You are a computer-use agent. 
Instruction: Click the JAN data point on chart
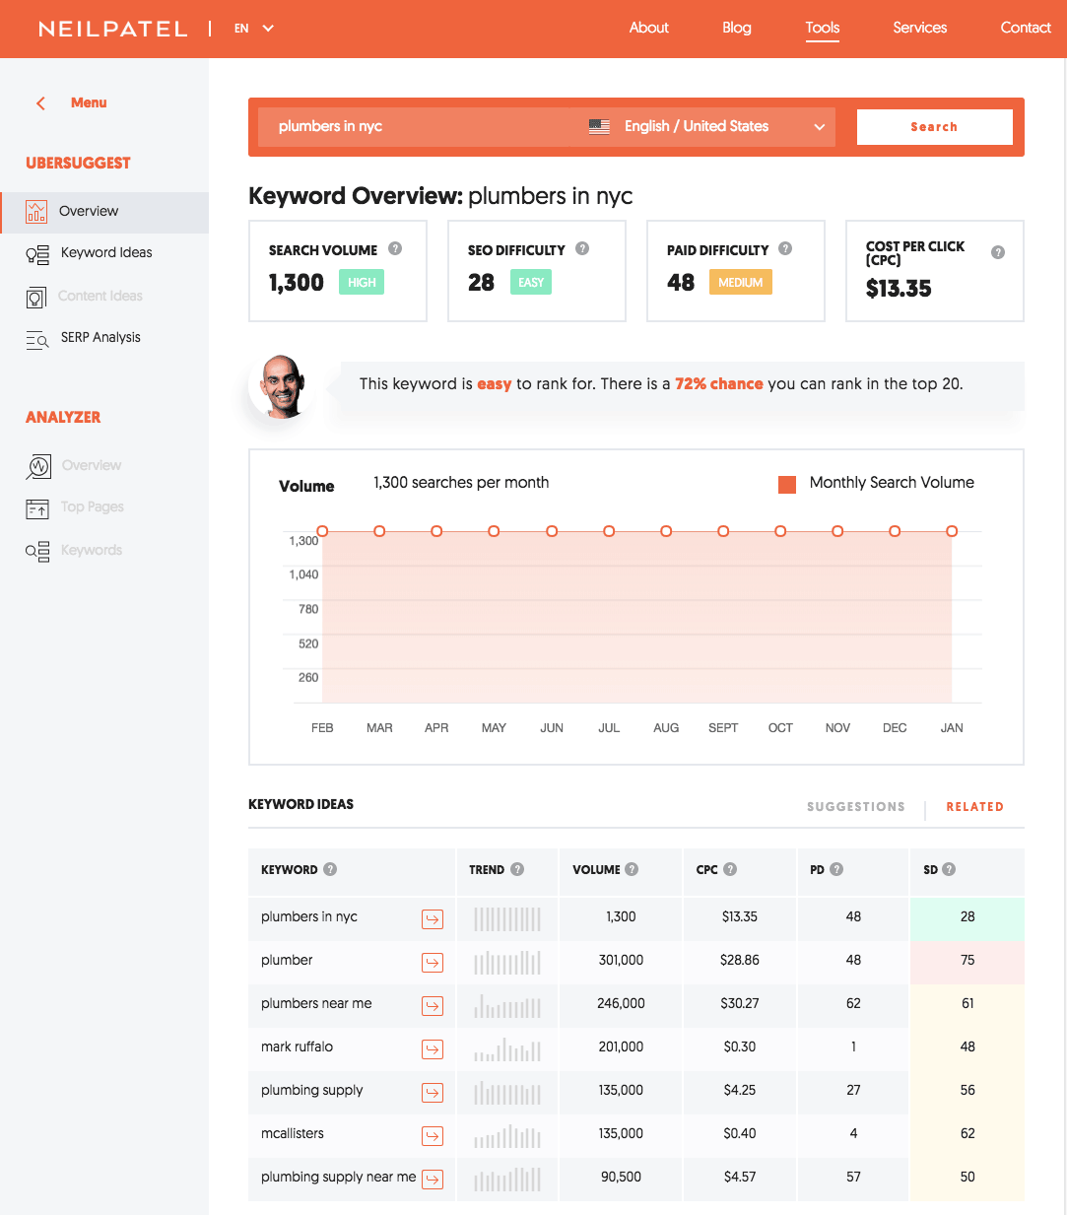pos(952,531)
